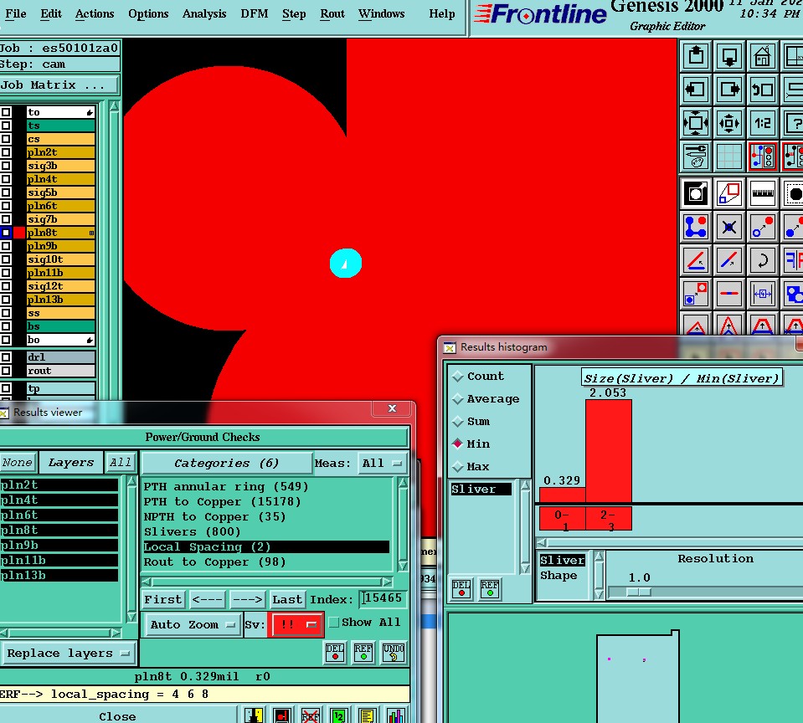Open the DFM menu

255,14
